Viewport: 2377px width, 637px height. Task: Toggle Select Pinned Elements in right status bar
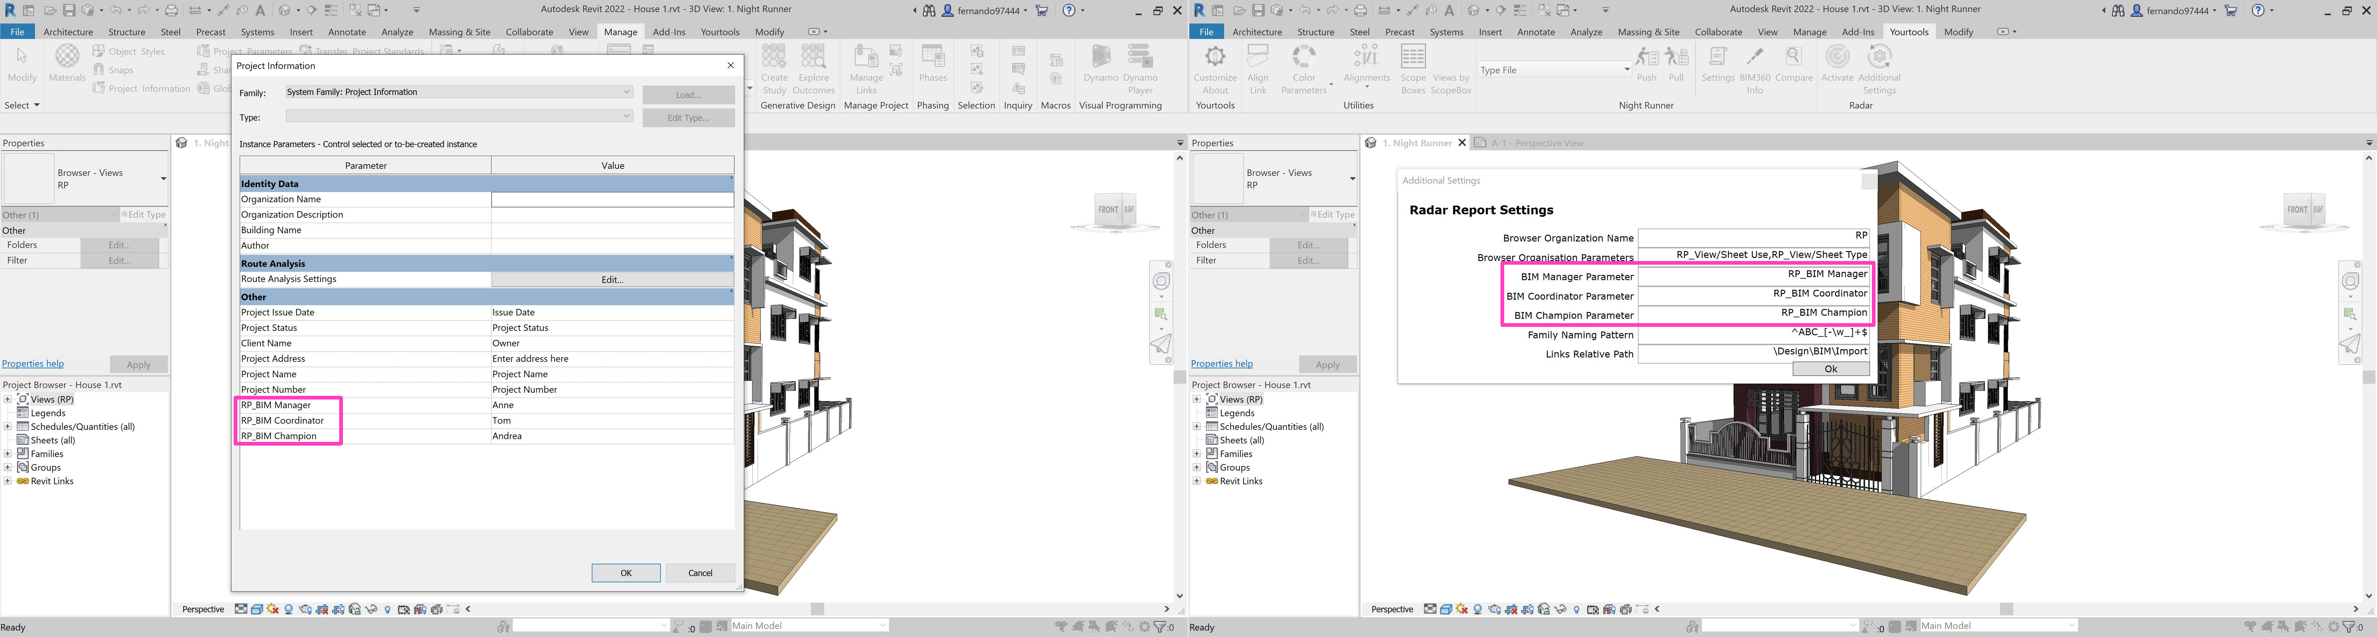pos(2284,627)
